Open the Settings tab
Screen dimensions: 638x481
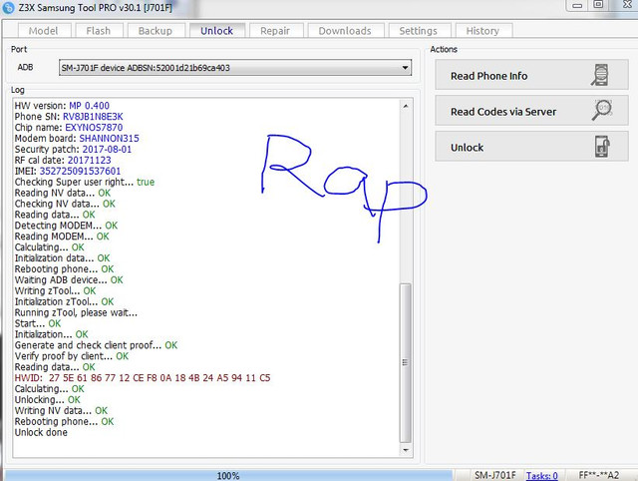(419, 31)
